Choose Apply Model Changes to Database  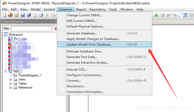[x=104, y=39]
